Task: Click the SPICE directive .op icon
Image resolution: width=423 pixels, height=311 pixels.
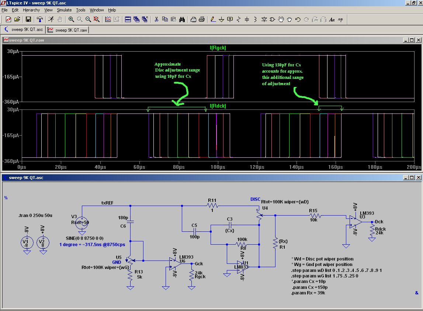Action: coord(340,20)
